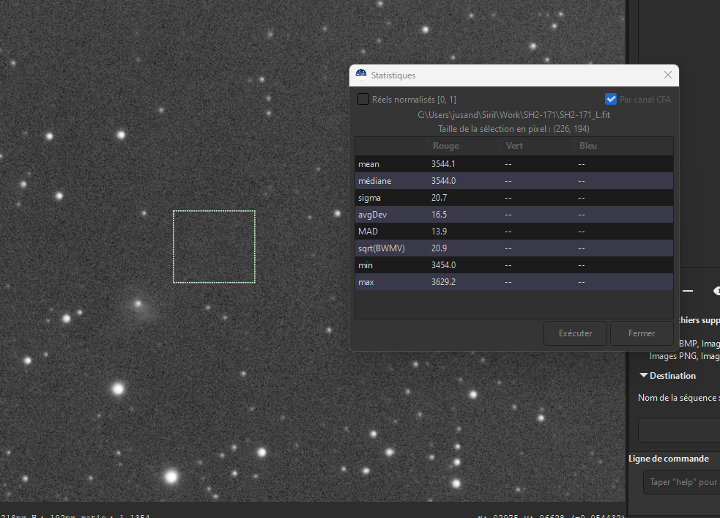Select the sigma row label
This screenshot has height=518, width=720.
click(369, 198)
